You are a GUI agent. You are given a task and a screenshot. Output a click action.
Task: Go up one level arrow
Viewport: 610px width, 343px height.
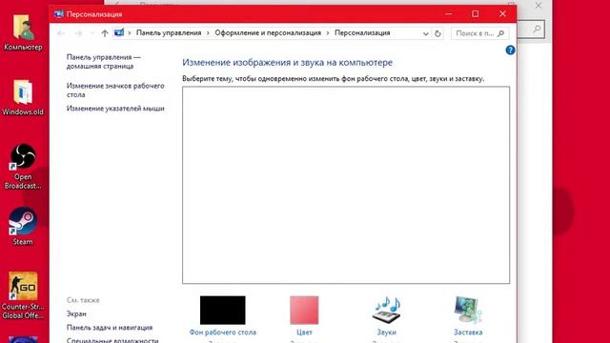(105, 33)
